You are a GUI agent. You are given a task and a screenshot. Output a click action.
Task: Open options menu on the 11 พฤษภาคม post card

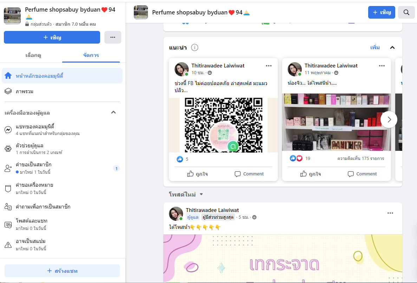click(x=382, y=66)
